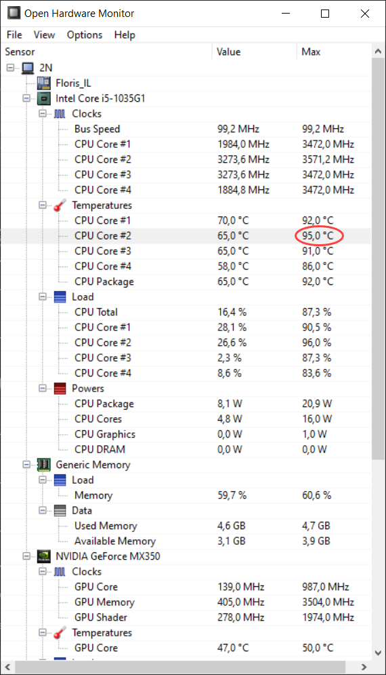Open the Options menu
The image size is (386, 675).
[85, 35]
